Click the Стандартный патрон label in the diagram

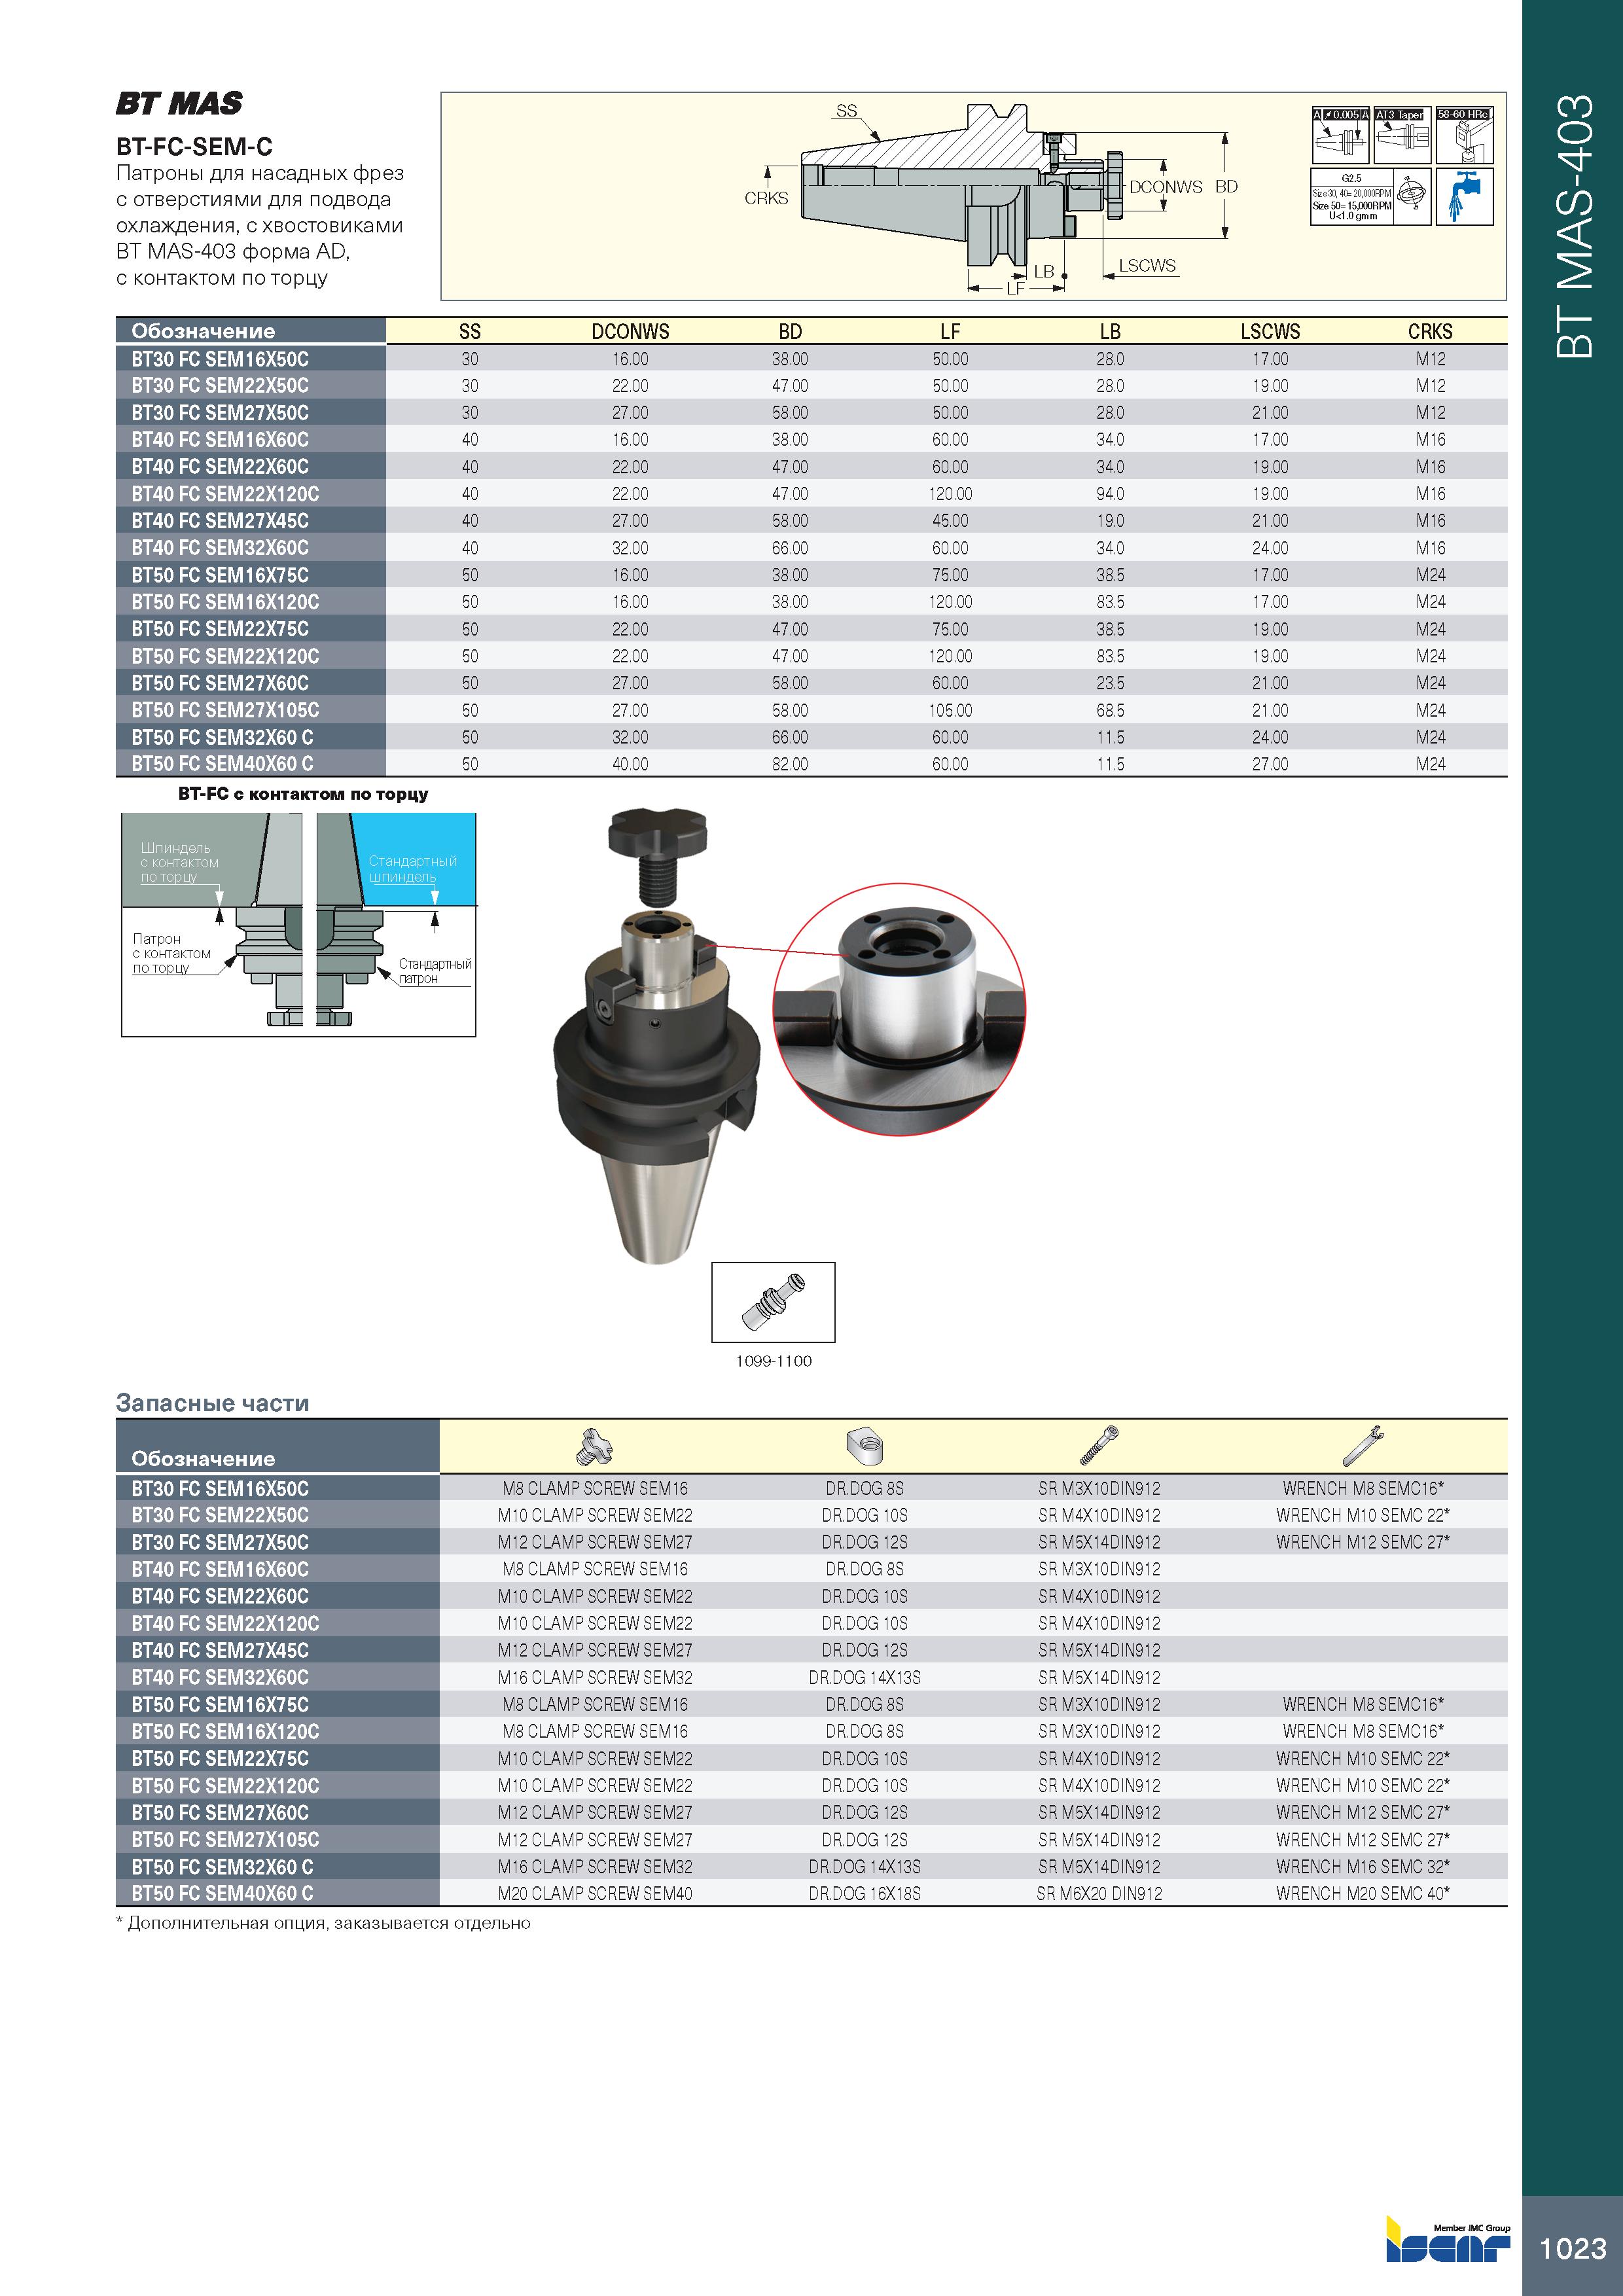(435, 971)
